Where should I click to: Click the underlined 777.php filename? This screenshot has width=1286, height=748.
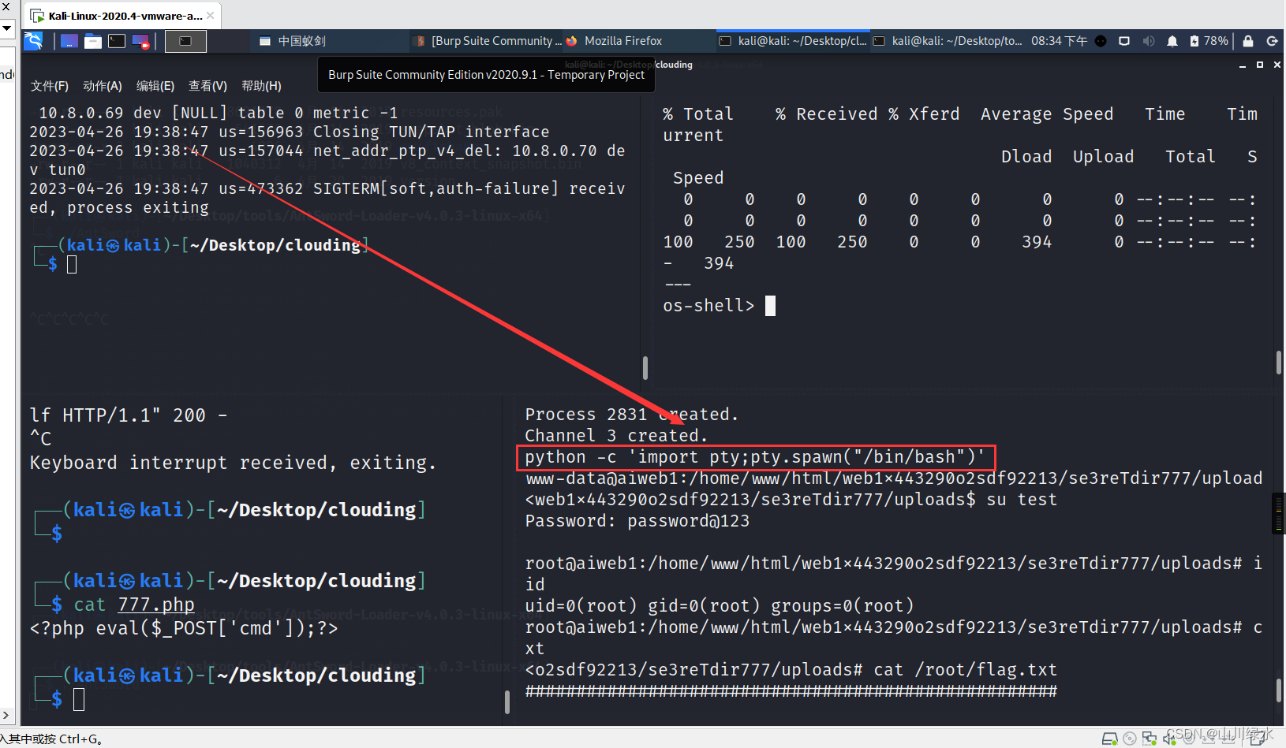pos(156,605)
